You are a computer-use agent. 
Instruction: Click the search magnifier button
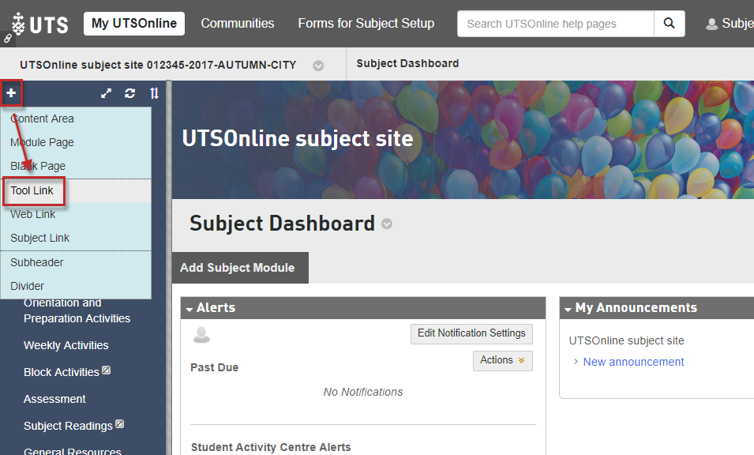(669, 24)
